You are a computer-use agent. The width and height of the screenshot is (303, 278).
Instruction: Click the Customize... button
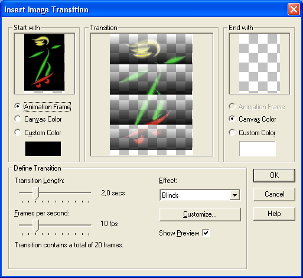[x=200, y=214]
